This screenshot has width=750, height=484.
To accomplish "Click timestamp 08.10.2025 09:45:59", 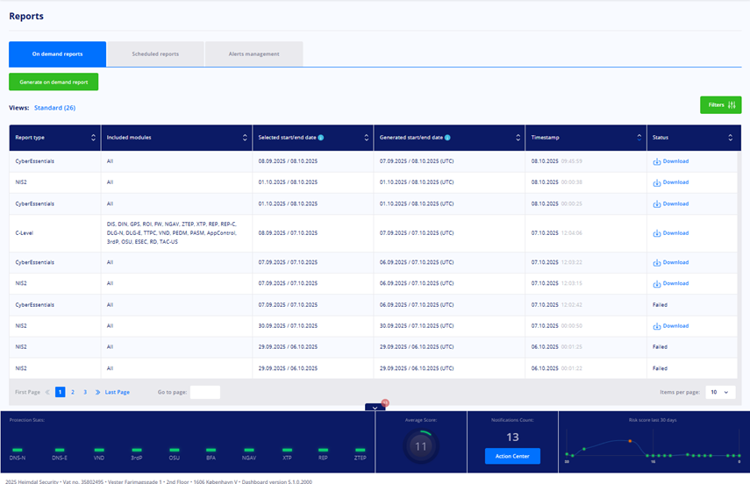I will [x=557, y=161].
